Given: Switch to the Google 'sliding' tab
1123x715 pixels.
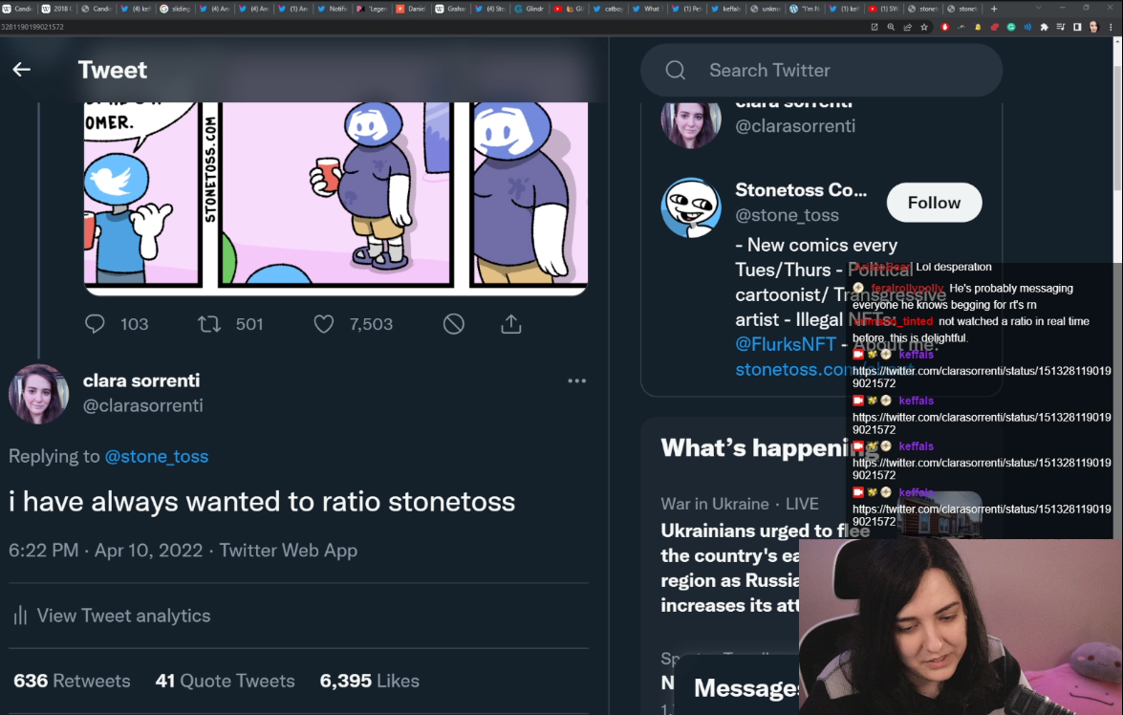Looking at the screenshot, I should point(175,9).
